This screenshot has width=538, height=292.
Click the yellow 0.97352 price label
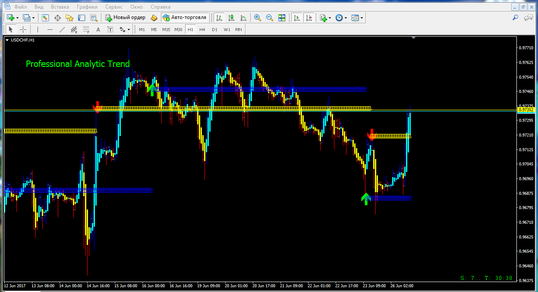[526, 110]
